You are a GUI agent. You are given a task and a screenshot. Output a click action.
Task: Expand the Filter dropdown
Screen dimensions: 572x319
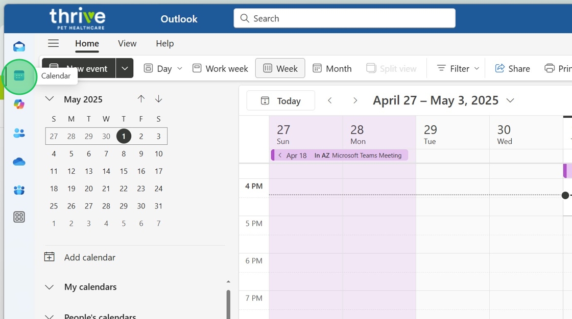click(458, 68)
